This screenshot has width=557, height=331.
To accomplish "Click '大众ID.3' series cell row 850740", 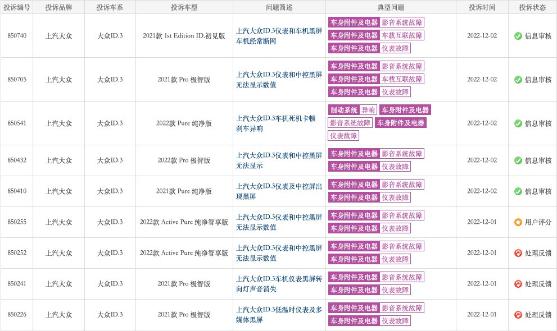I will point(110,36).
